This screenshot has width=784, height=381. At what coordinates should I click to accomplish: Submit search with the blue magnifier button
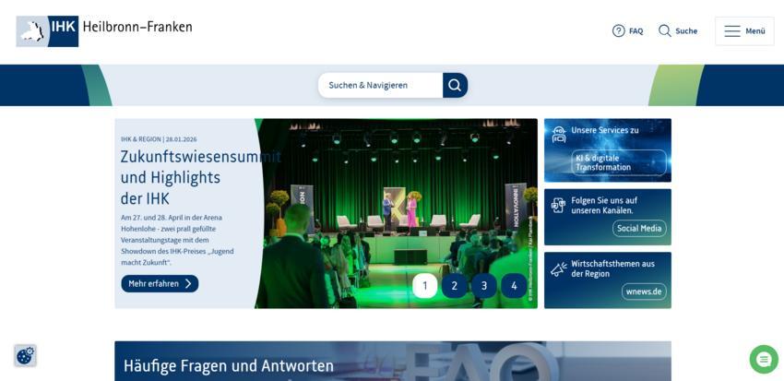pos(455,85)
